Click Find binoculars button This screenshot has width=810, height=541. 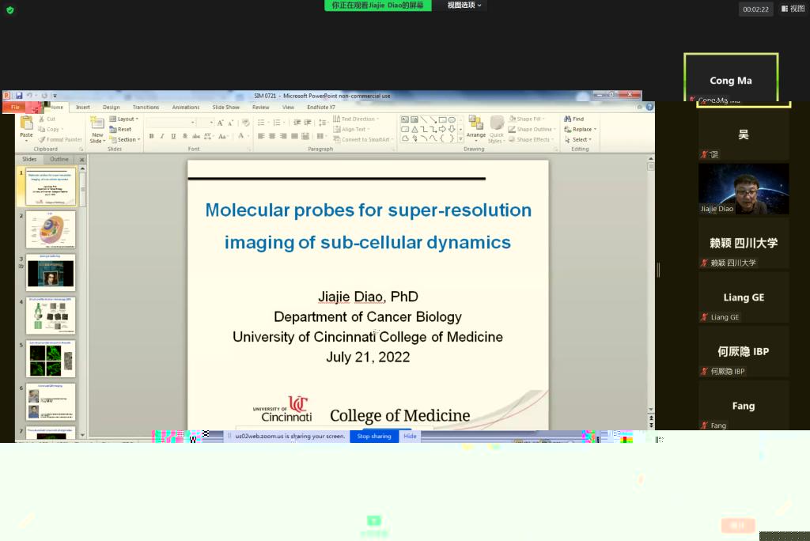[x=574, y=119]
